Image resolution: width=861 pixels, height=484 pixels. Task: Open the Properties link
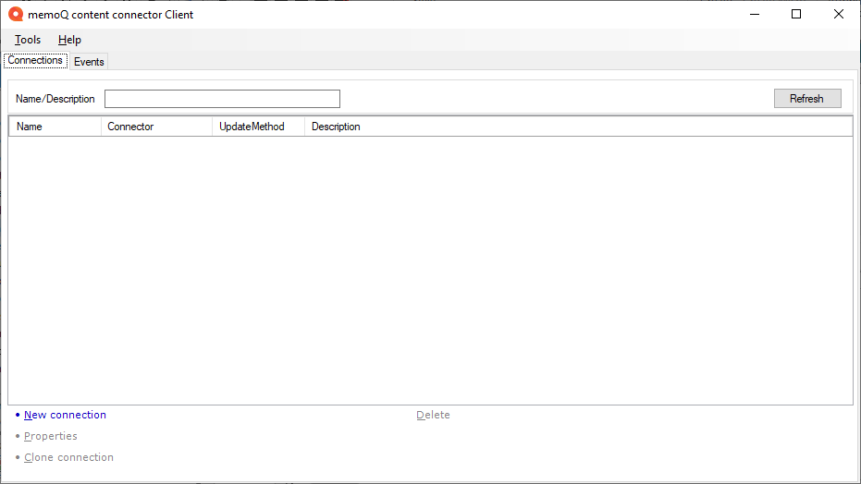point(51,437)
